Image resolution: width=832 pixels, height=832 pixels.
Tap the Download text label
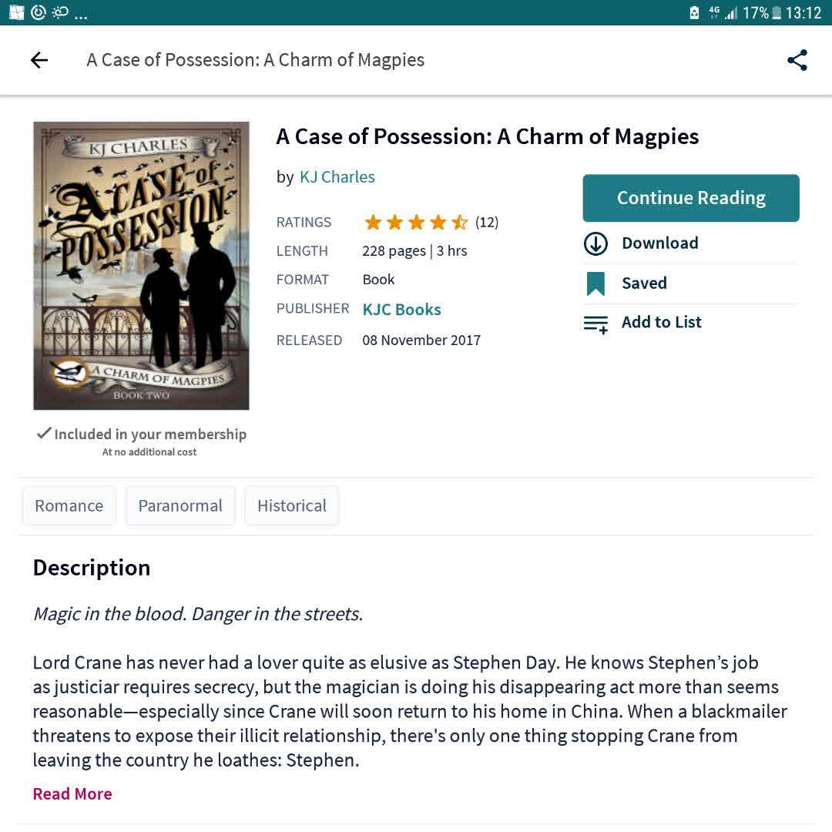[x=660, y=243]
